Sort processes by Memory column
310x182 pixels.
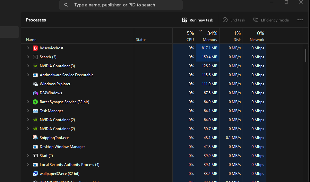208,36
